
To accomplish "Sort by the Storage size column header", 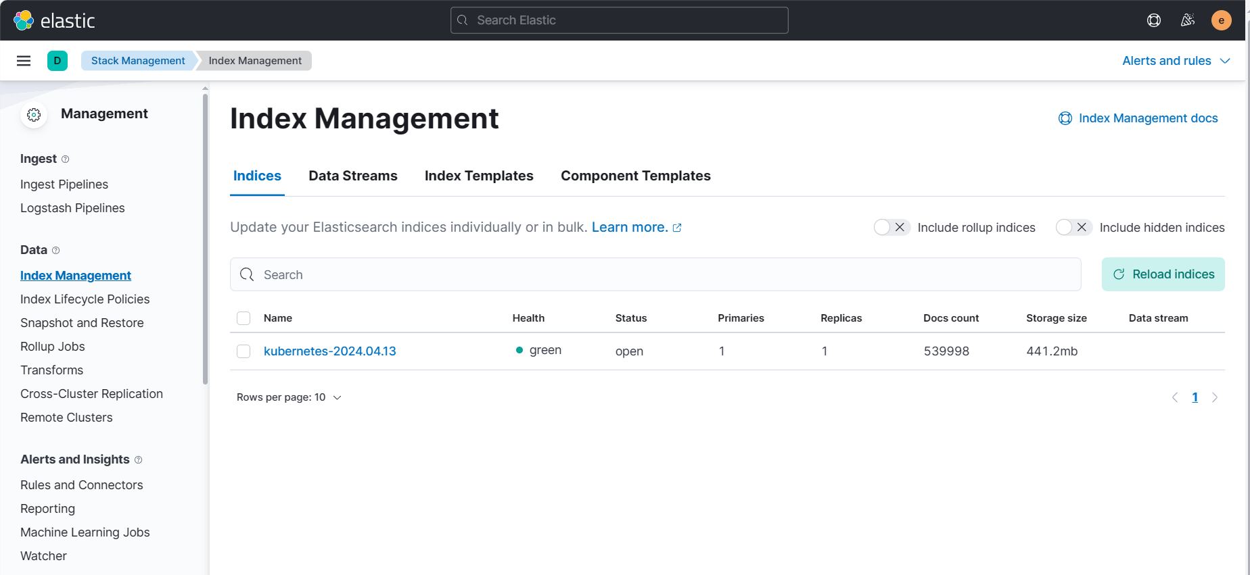I will pos(1057,318).
